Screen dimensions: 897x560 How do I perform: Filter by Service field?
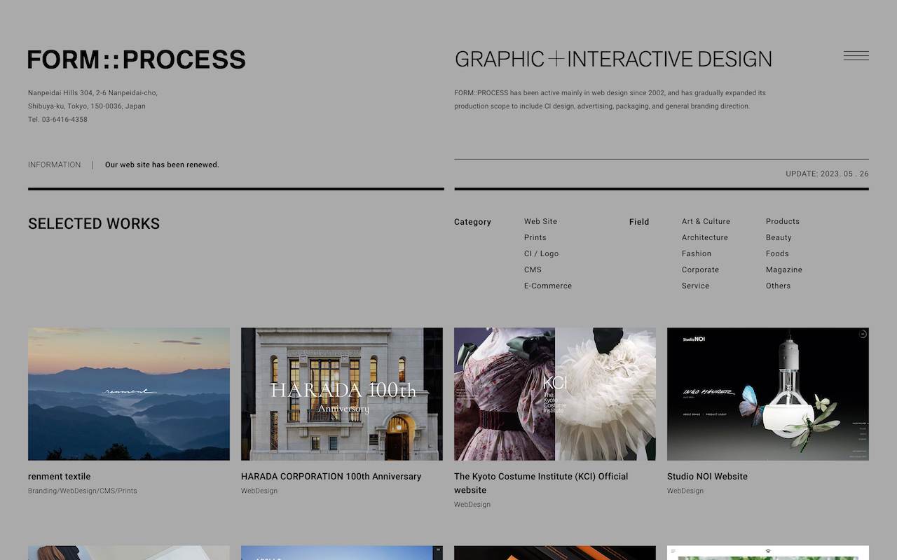tap(695, 286)
